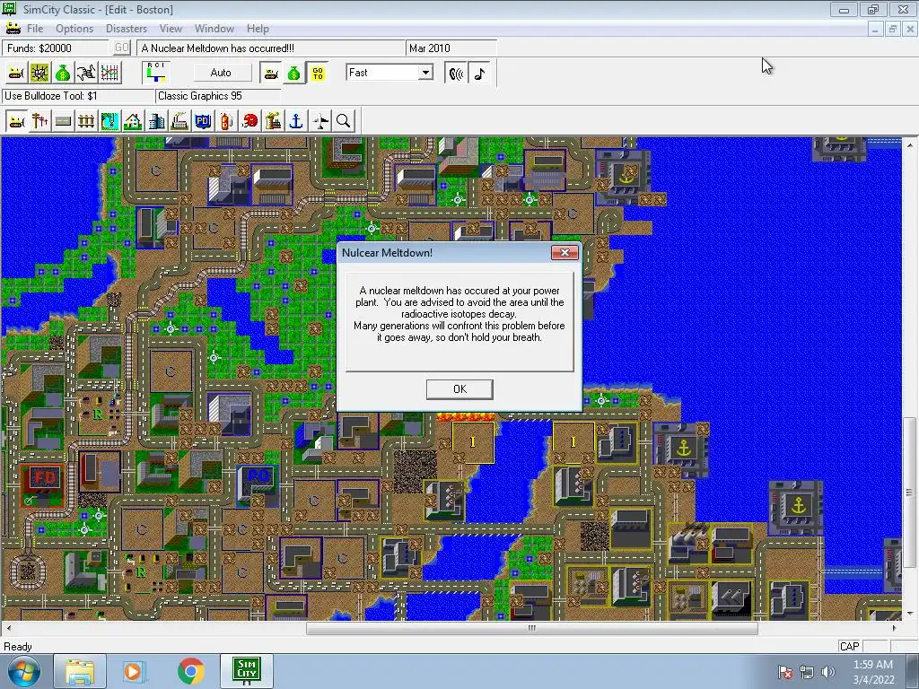Select the Commercial zone tool
Screen dimensions: 919x689
tap(156, 121)
